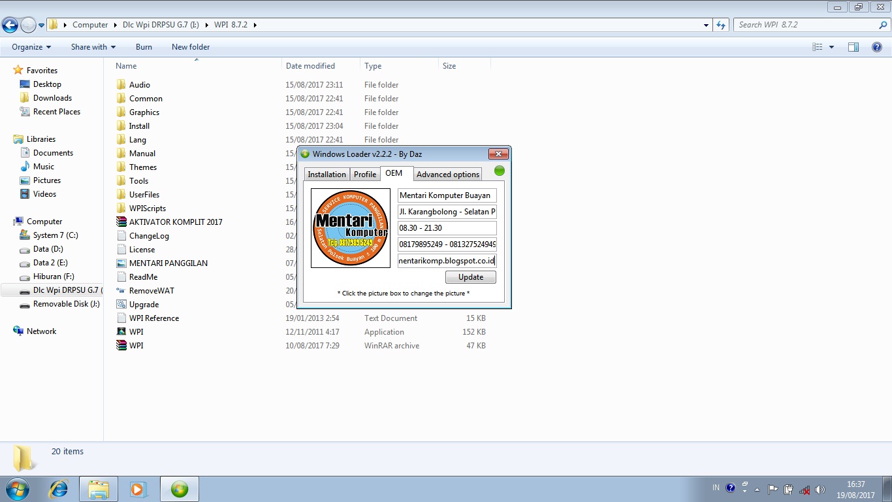Select the ChangeLog file name
The height and width of the screenshot is (502, 892).
[149, 236]
